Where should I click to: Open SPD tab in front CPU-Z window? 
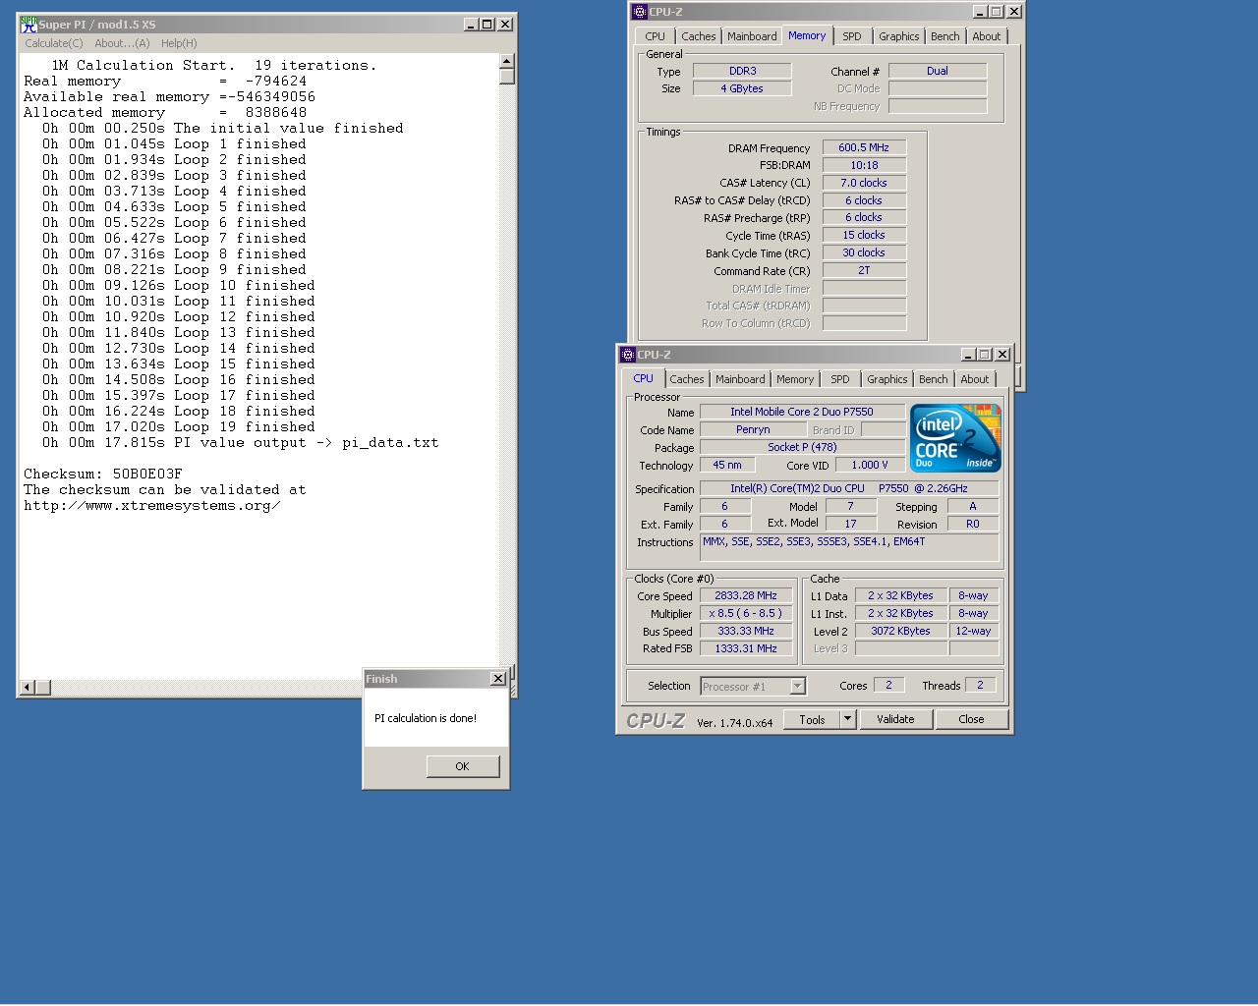[x=840, y=379]
